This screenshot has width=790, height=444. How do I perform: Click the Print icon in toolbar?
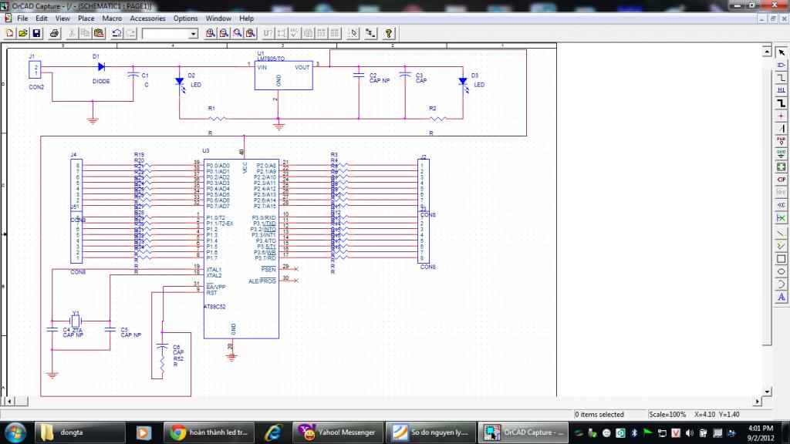pos(54,33)
